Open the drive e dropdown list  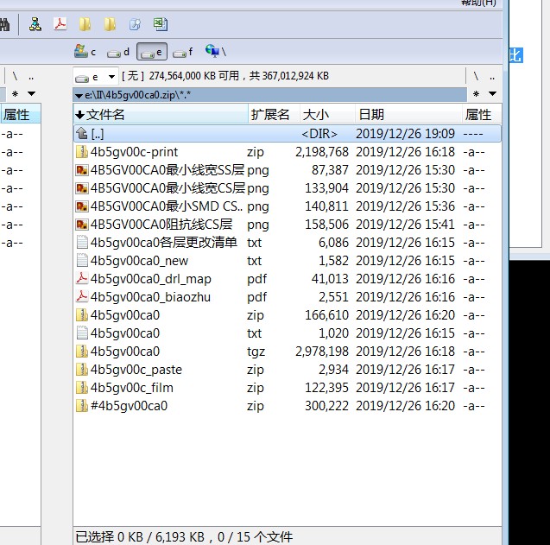[x=111, y=77]
